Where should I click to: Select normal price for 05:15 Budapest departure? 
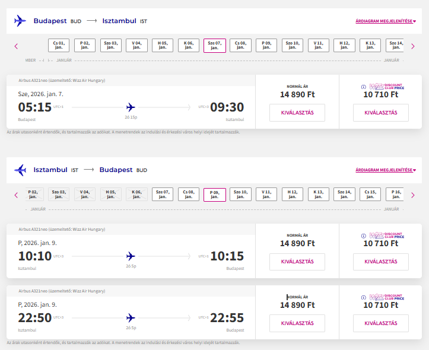(297, 113)
